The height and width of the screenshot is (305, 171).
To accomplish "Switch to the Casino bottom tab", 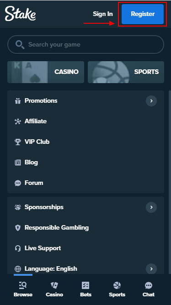I will pyautogui.click(x=54, y=289).
